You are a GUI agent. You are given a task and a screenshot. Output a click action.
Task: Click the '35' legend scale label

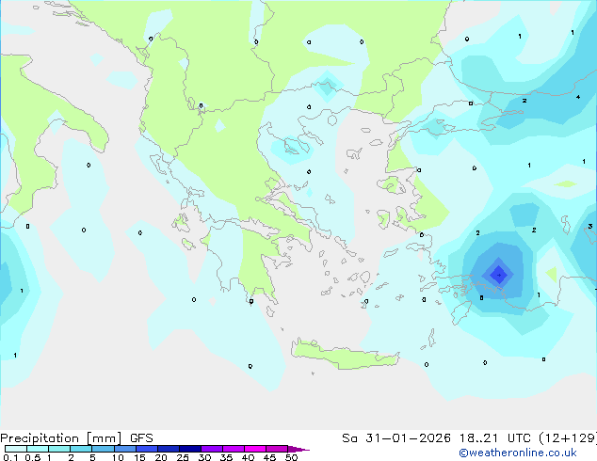coord(226,457)
